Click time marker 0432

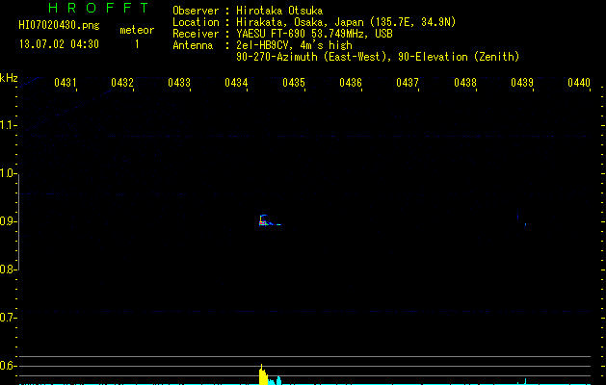point(122,83)
